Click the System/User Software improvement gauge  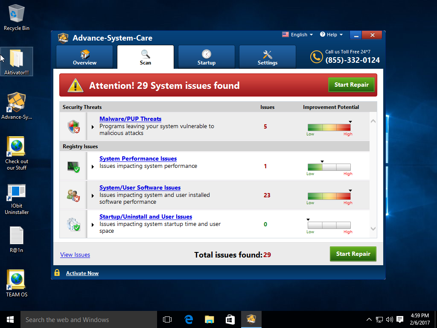pos(329,196)
